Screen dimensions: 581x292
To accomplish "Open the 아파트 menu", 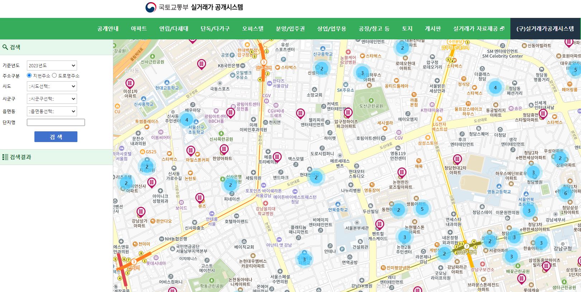I will tap(139, 29).
